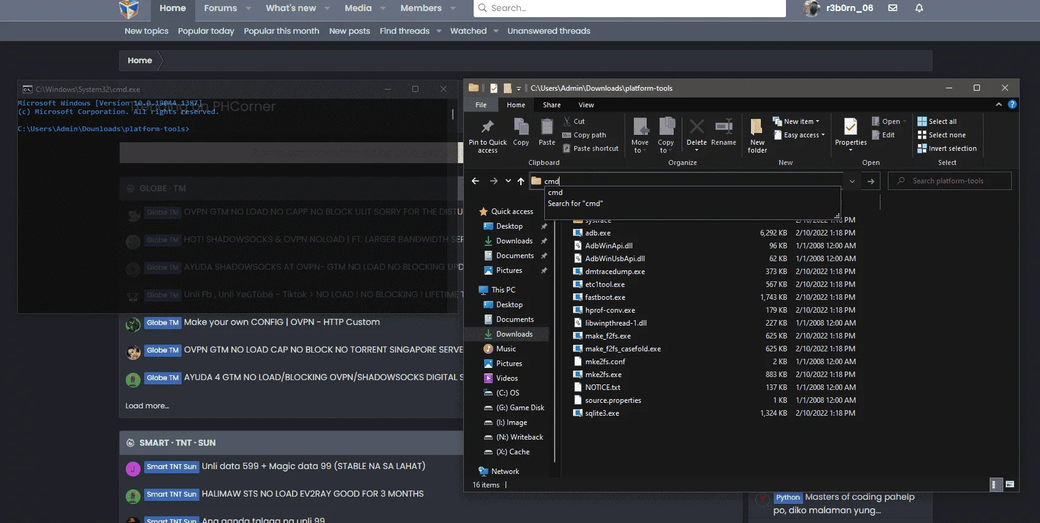Click Copy path in ribbon
The height and width of the screenshot is (523, 1040).
point(584,135)
